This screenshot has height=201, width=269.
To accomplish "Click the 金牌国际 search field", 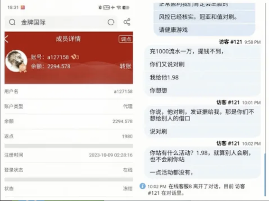I will [x=61, y=22].
